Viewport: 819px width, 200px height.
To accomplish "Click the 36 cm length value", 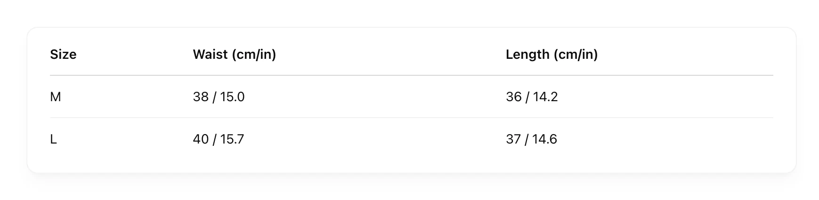I will (x=513, y=97).
